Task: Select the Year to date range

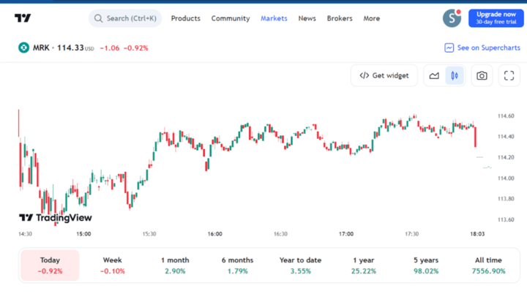Action: (301, 265)
